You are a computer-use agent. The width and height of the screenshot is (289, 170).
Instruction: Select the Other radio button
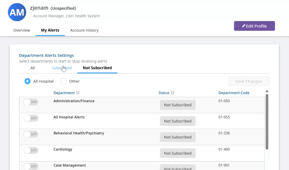pyautogui.click(x=63, y=81)
